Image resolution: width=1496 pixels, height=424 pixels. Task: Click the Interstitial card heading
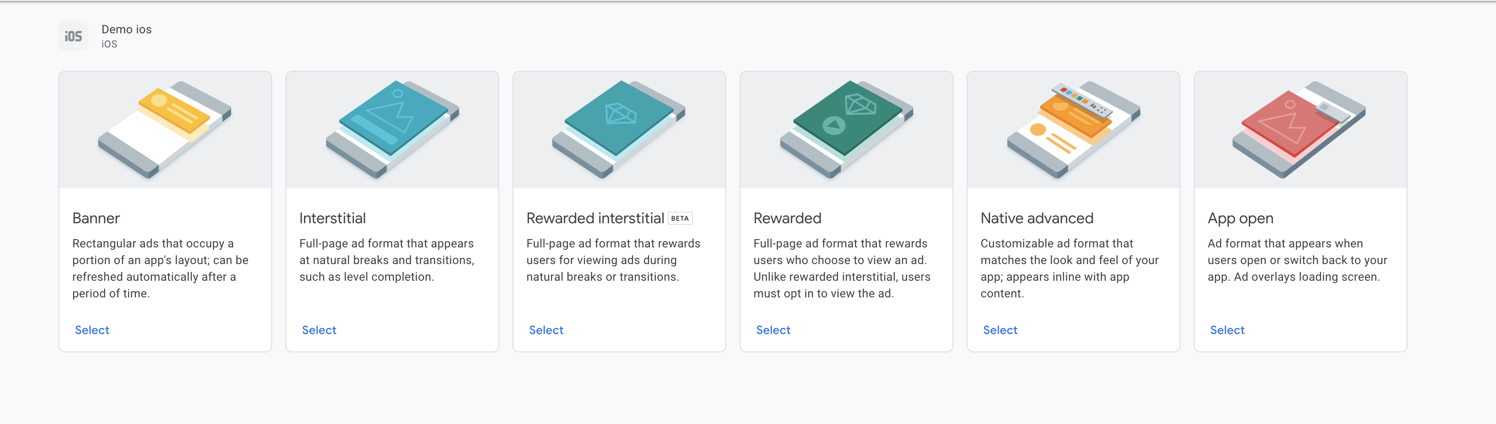tap(332, 218)
